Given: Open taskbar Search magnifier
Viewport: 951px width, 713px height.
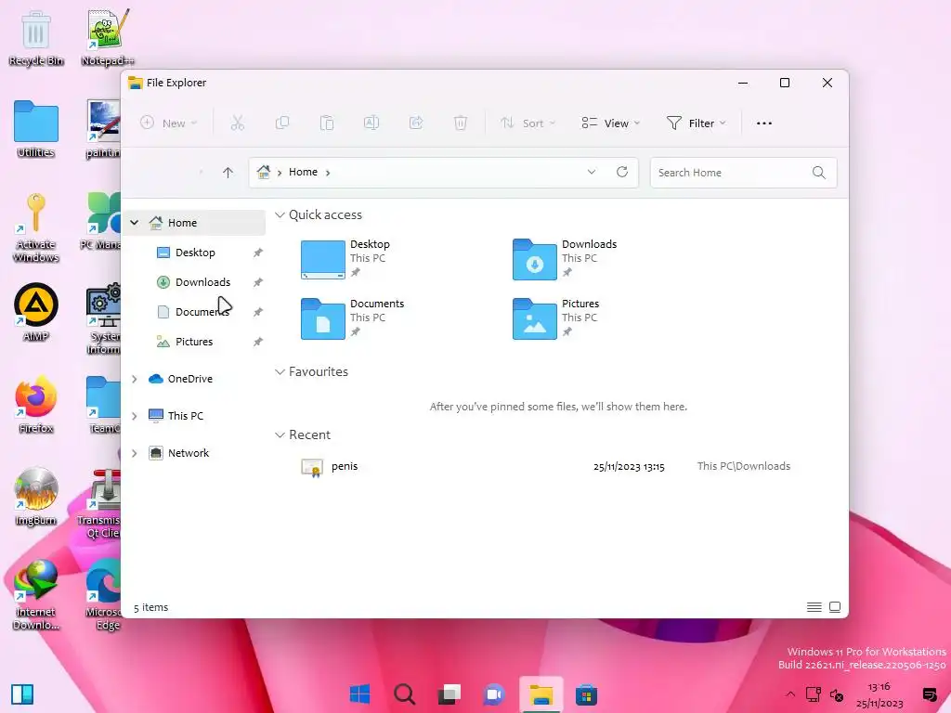Looking at the screenshot, I should 405,694.
